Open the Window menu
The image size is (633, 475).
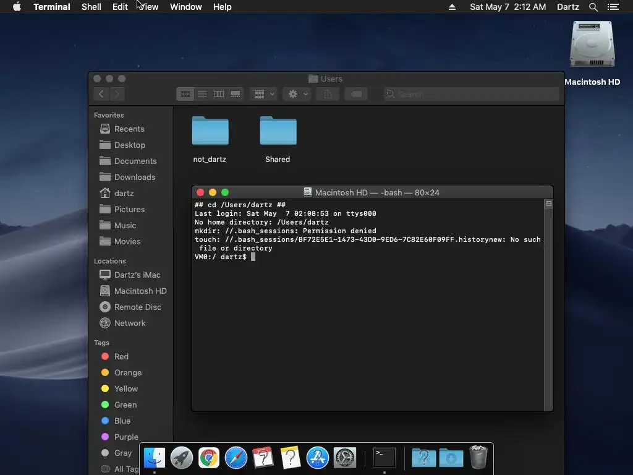click(x=185, y=7)
